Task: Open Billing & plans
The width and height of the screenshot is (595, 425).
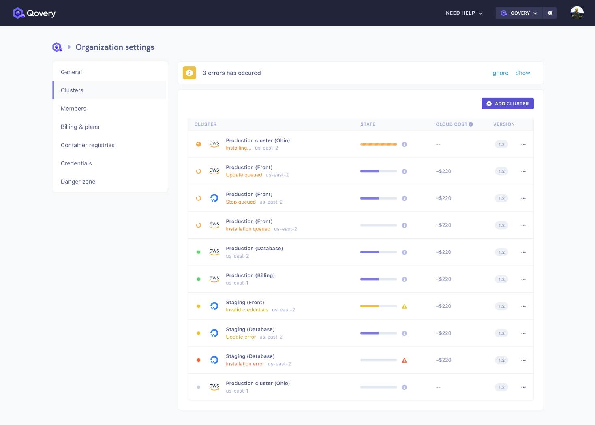Action: (x=109, y=127)
